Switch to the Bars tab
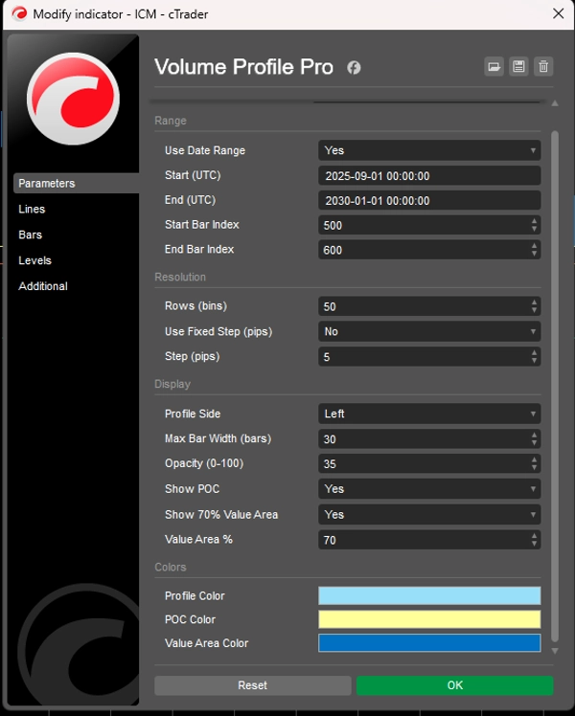 tap(30, 235)
